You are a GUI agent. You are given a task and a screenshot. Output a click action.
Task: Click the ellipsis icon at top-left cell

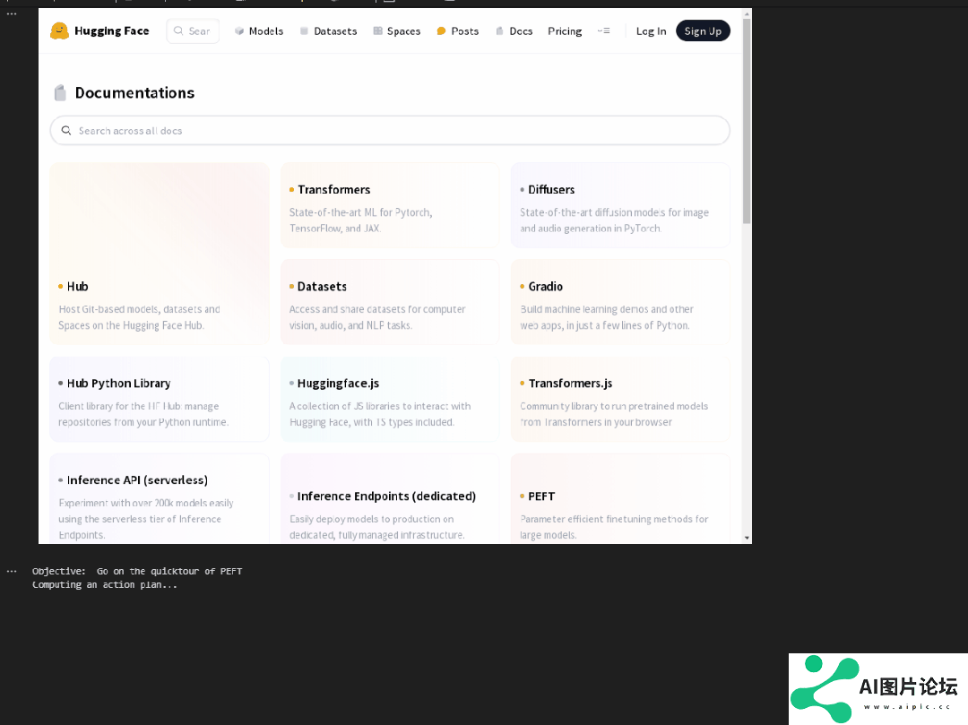tap(12, 13)
